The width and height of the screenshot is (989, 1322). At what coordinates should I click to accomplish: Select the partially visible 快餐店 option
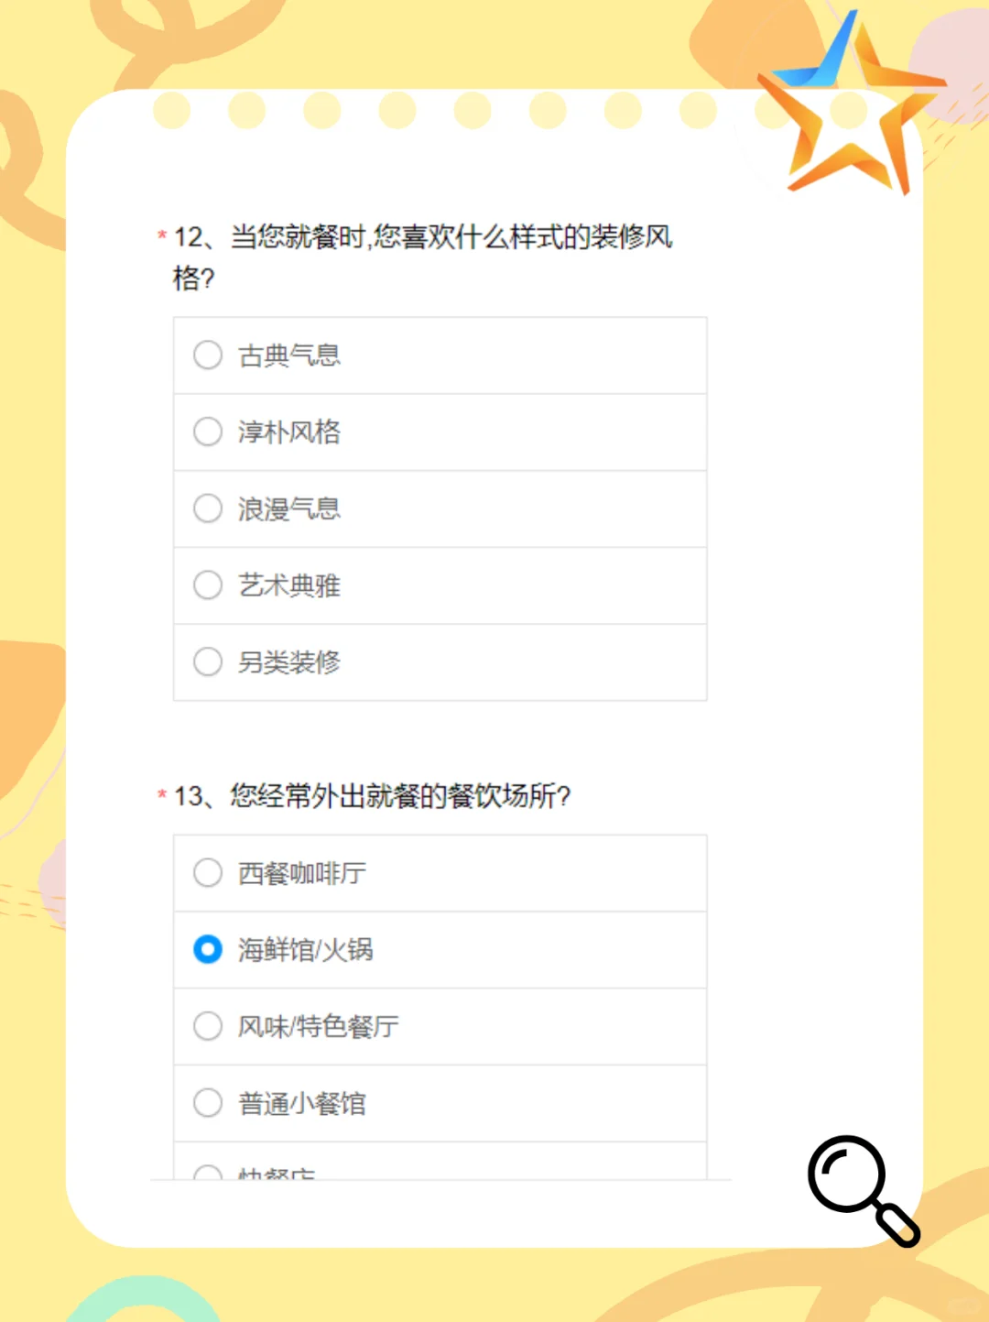(x=208, y=1173)
